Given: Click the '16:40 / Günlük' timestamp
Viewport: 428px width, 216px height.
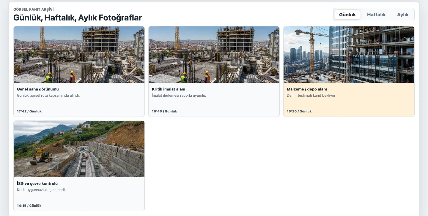Looking at the screenshot, I should tap(164, 111).
